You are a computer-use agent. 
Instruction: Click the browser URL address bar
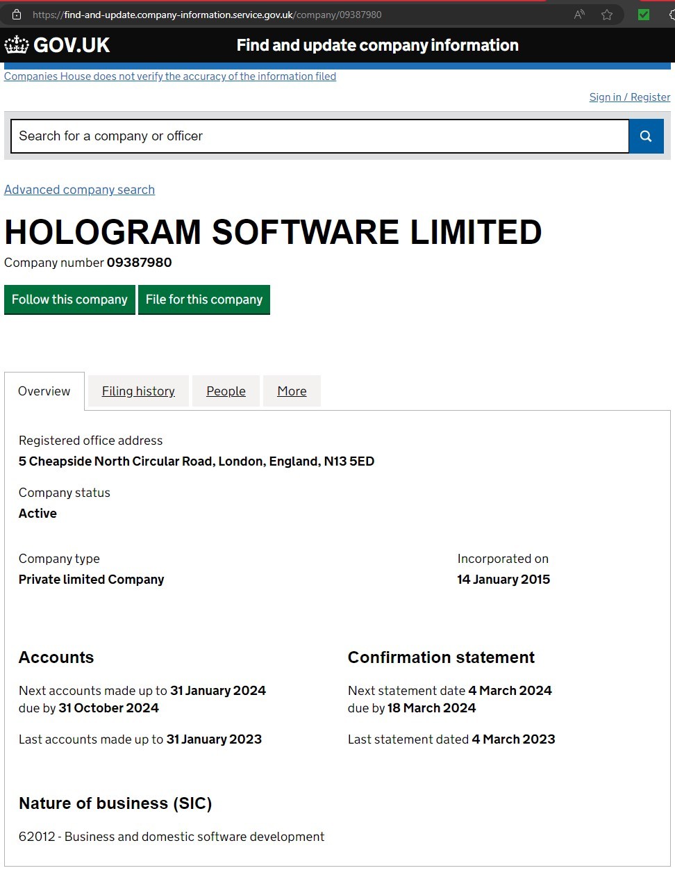pyautogui.click(x=292, y=15)
